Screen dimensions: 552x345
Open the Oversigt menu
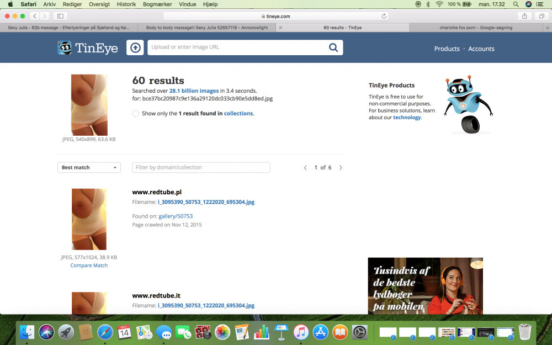point(99,4)
